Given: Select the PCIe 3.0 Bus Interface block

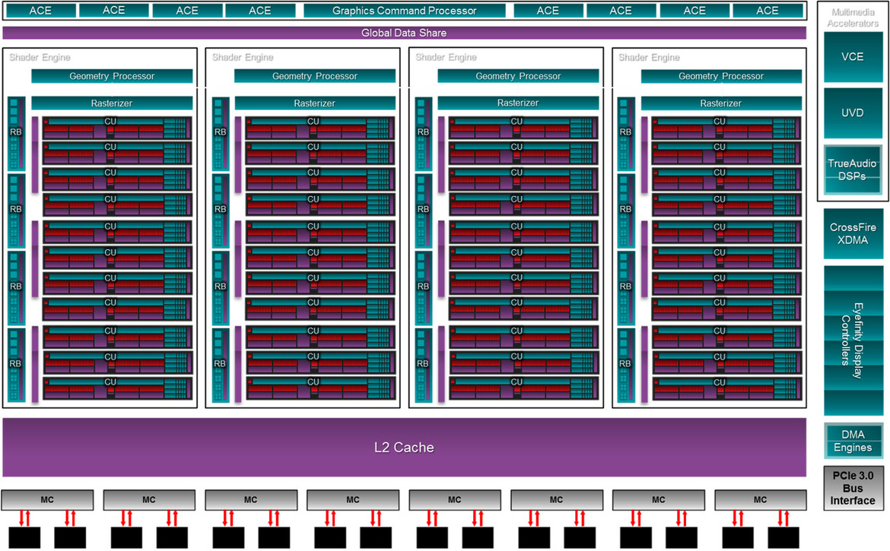Looking at the screenshot, I should point(853,488).
